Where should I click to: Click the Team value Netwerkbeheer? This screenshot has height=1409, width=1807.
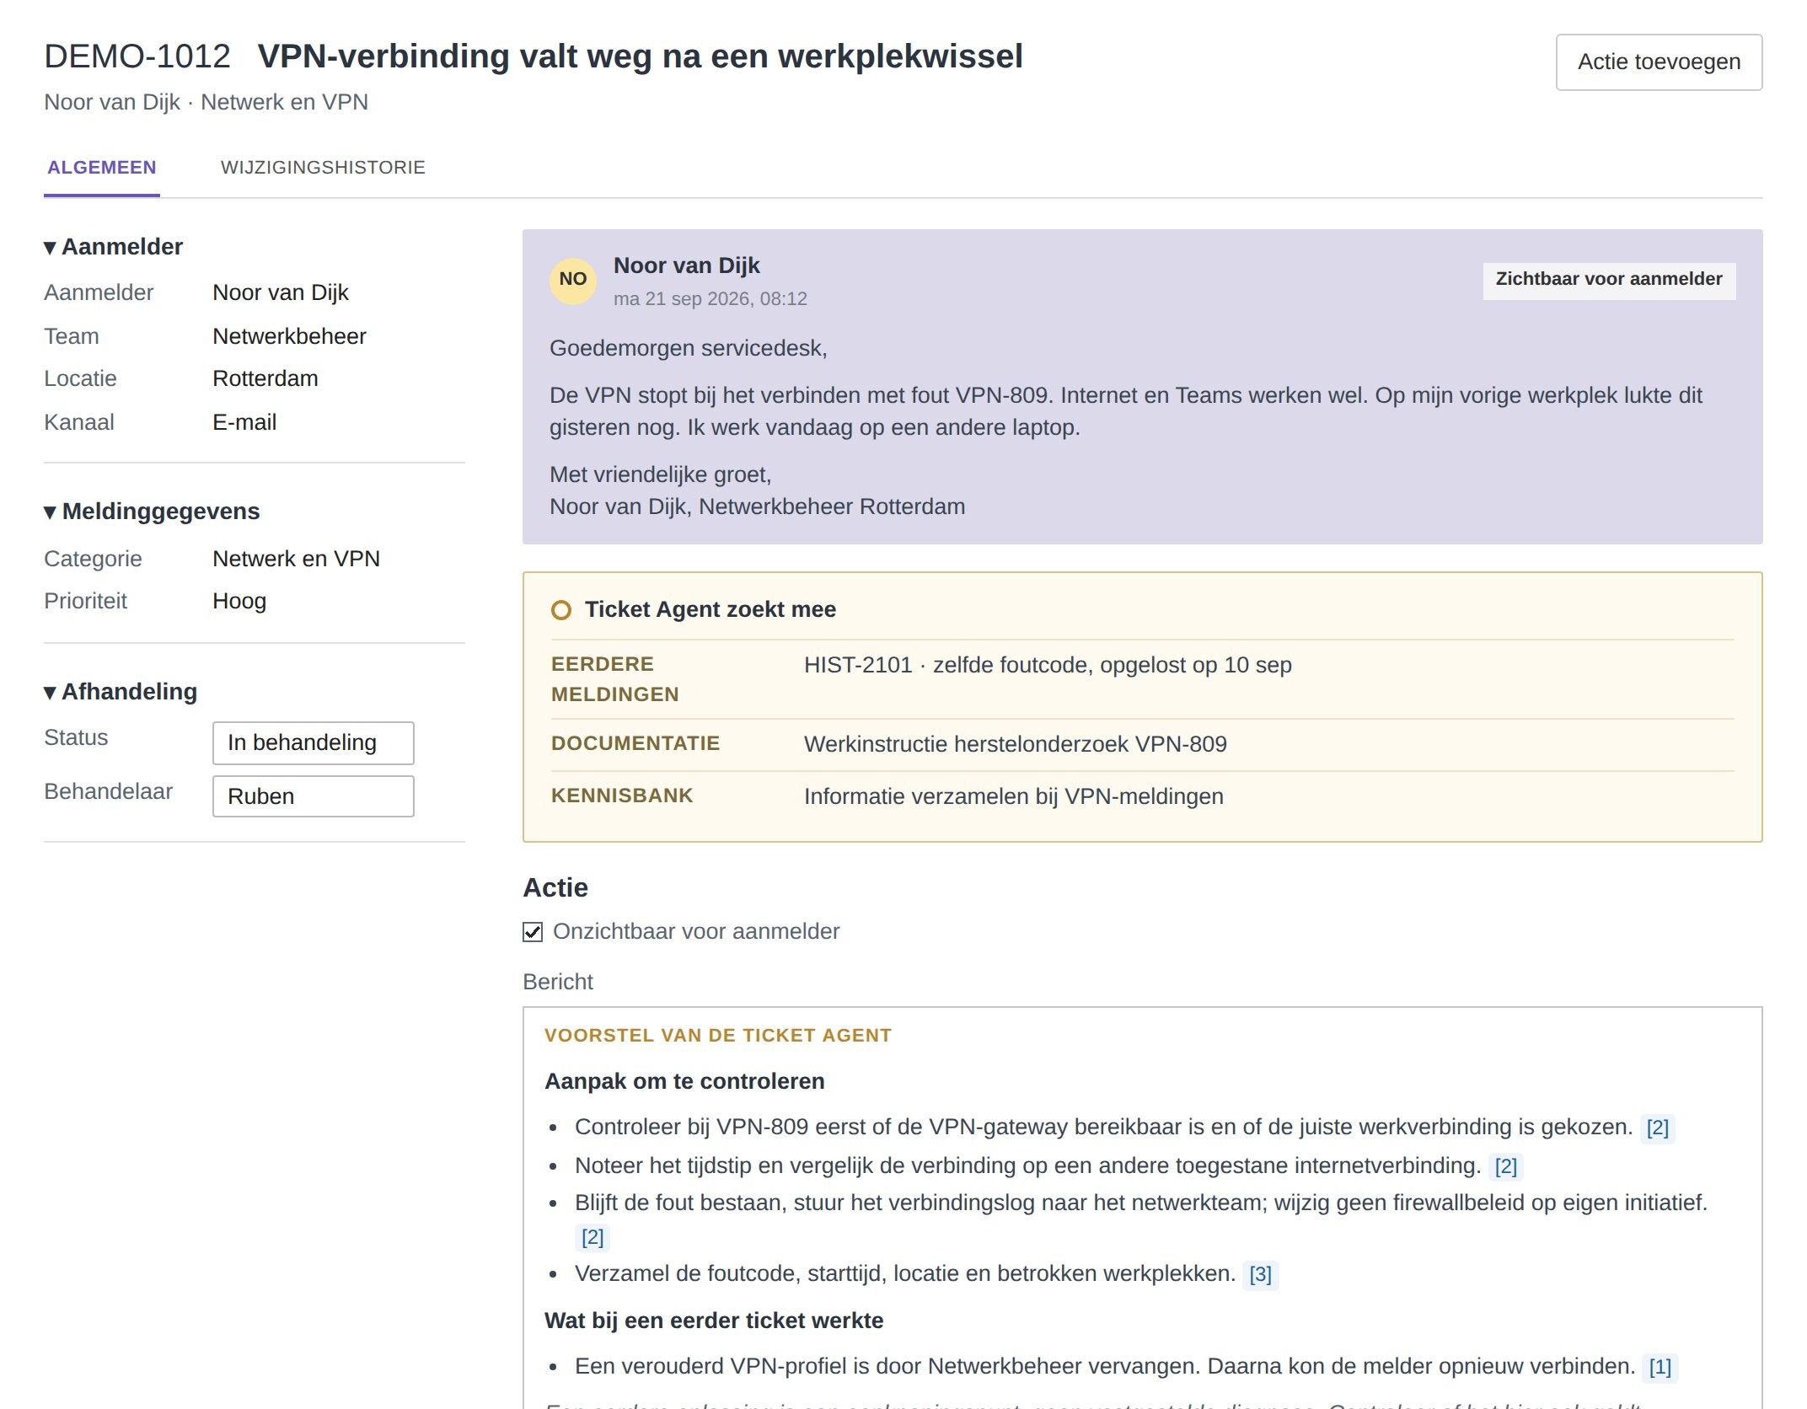pyautogui.click(x=289, y=337)
